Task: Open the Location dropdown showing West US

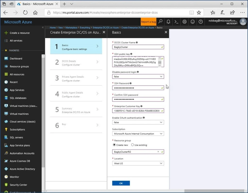Action: [x=138, y=163]
